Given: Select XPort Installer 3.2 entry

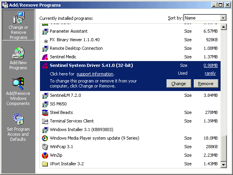Looking at the screenshot, I should (x=130, y=164).
